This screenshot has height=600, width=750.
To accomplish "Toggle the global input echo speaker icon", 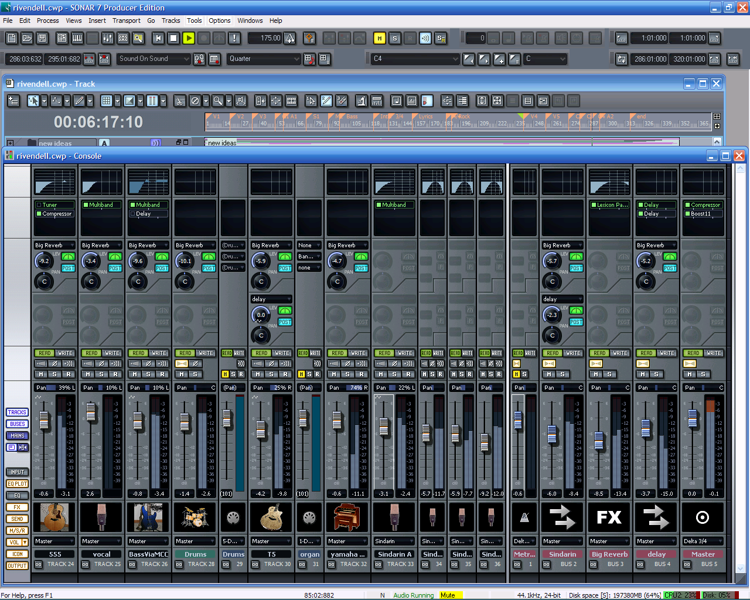I will (425, 38).
